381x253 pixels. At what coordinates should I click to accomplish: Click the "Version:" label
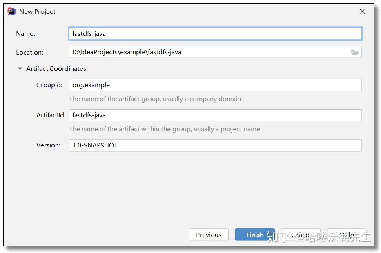click(x=48, y=145)
